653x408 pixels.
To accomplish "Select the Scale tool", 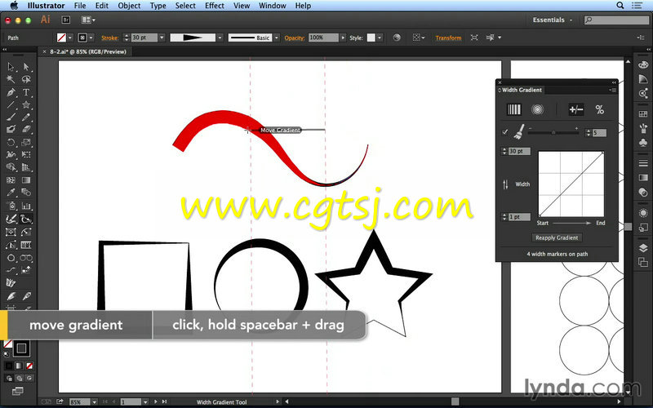I will coord(26,142).
